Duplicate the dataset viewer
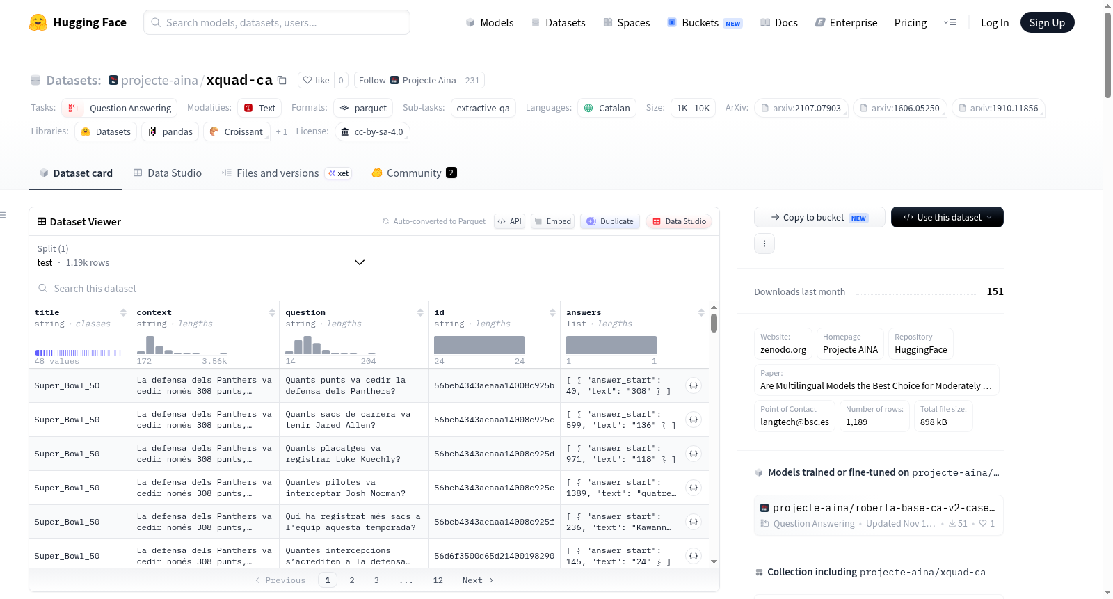This screenshot has width=1113, height=599. coord(610,221)
